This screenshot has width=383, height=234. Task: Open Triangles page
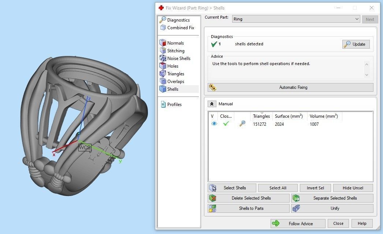pos(176,74)
